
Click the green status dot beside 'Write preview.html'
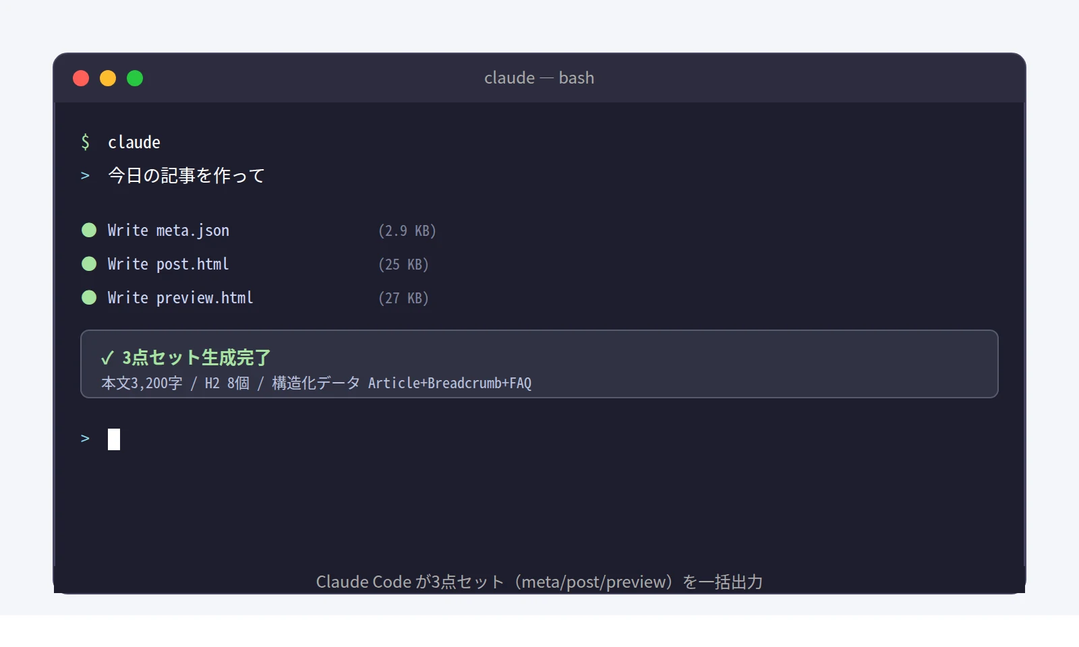click(89, 298)
